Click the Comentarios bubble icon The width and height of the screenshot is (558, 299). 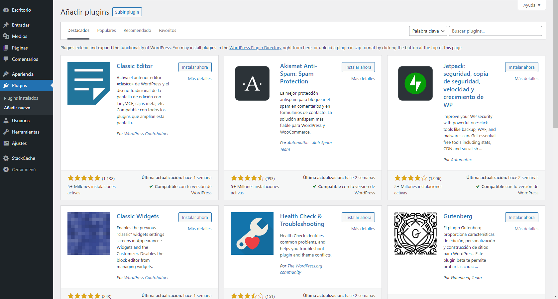tap(6, 59)
